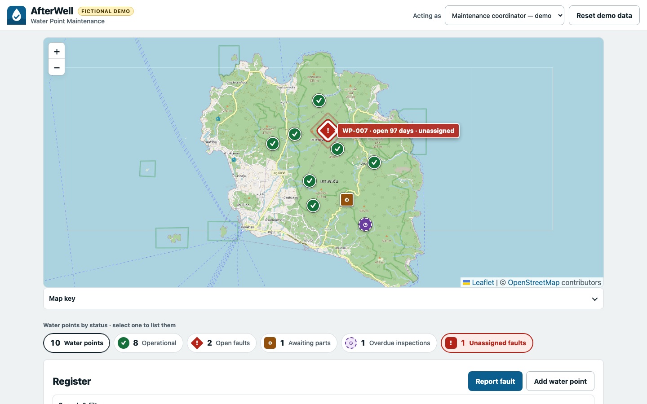Screen dimensions: 647x404
Task: Click the southernmost green check marker on the map
Action: click(x=313, y=206)
